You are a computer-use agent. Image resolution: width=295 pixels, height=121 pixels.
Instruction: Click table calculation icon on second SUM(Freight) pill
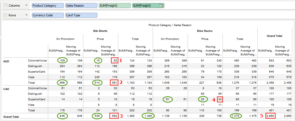coord(161,6)
